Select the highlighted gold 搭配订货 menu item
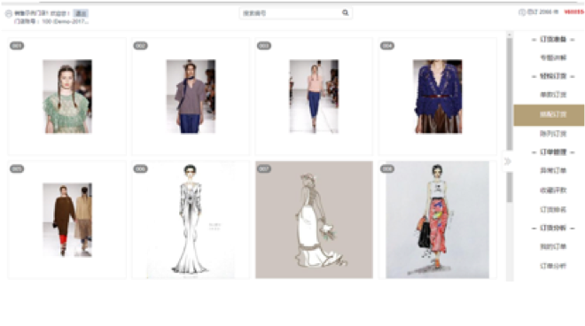The image size is (585, 326). pos(550,115)
